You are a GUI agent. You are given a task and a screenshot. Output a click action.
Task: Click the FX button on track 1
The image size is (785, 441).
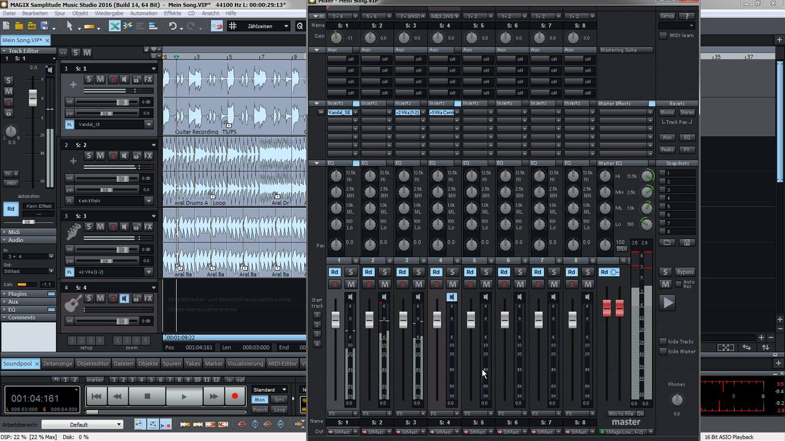tap(148, 80)
